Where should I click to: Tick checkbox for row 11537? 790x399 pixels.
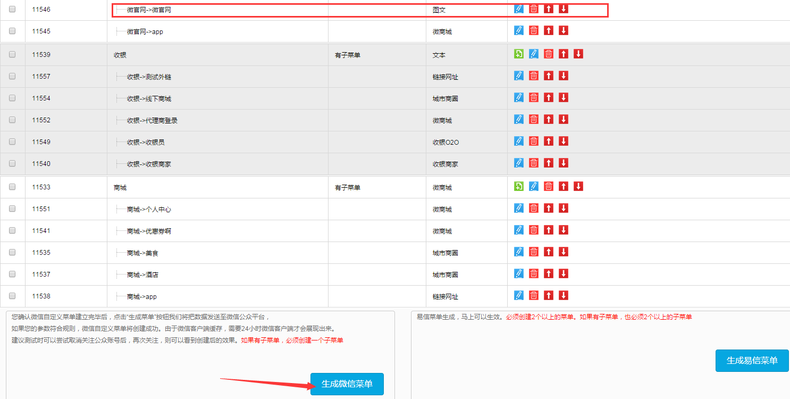point(12,274)
